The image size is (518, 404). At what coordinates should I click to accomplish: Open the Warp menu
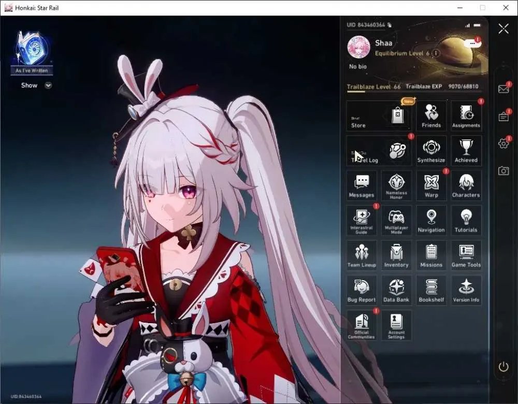tap(431, 185)
